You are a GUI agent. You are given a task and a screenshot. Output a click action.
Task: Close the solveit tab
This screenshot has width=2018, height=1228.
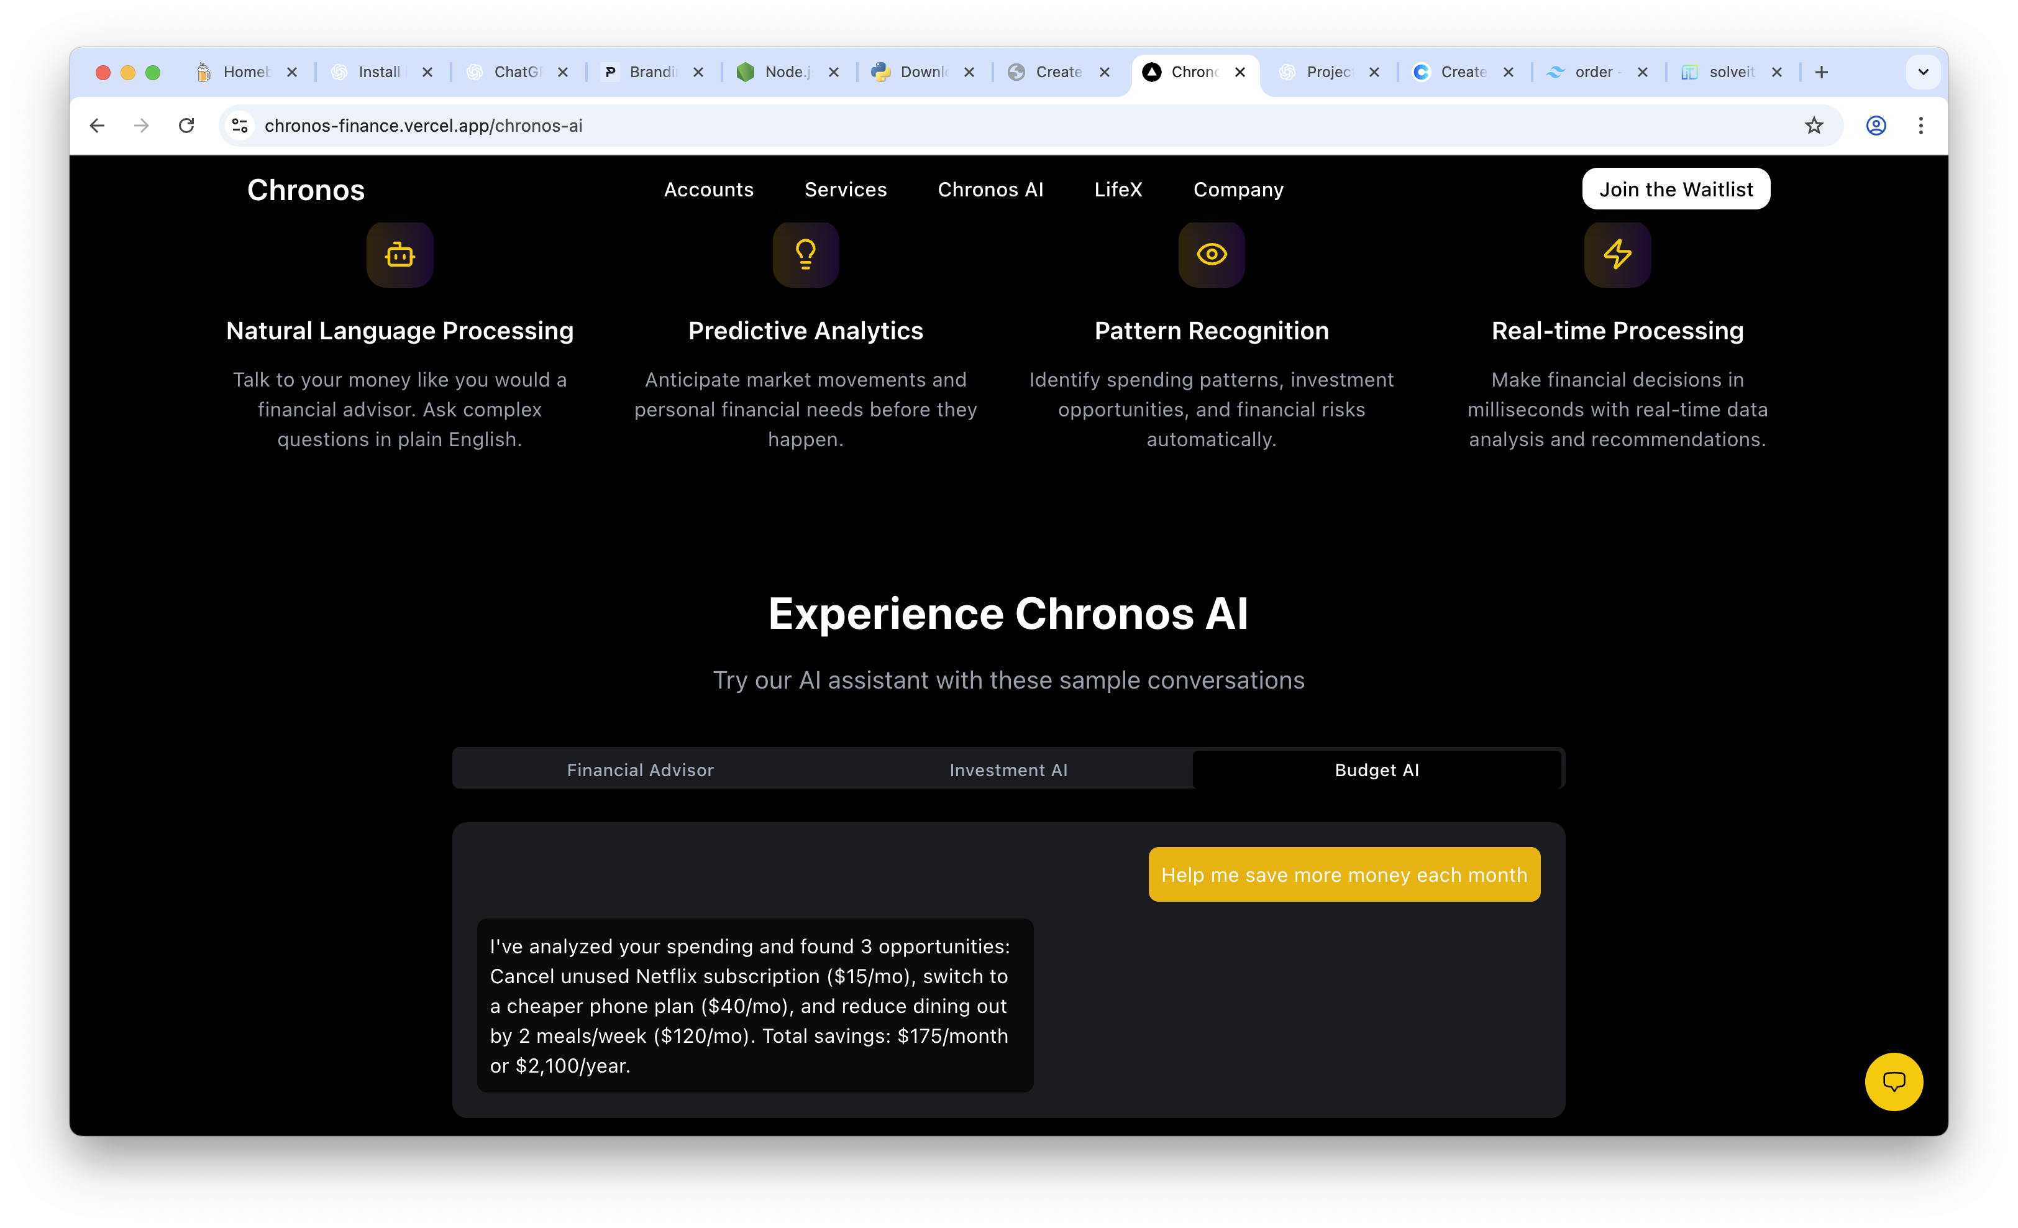coord(1777,72)
